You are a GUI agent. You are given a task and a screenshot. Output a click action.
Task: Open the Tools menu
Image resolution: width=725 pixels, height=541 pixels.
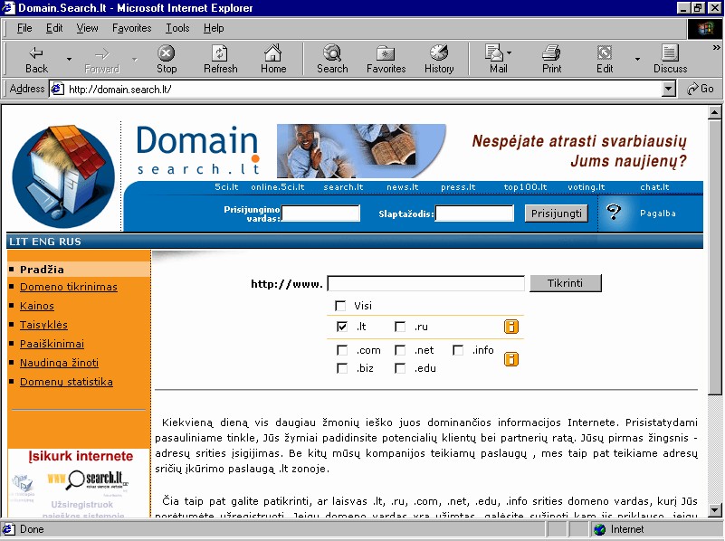[x=177, y=28]
